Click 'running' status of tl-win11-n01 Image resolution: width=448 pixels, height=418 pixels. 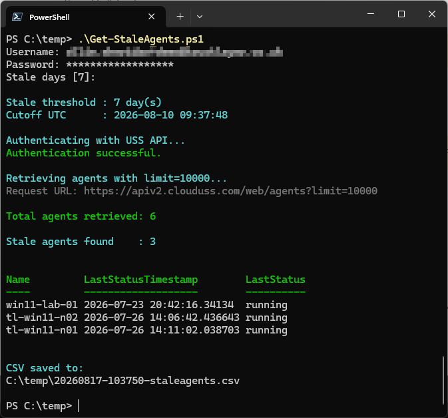(x=266, y=331)
